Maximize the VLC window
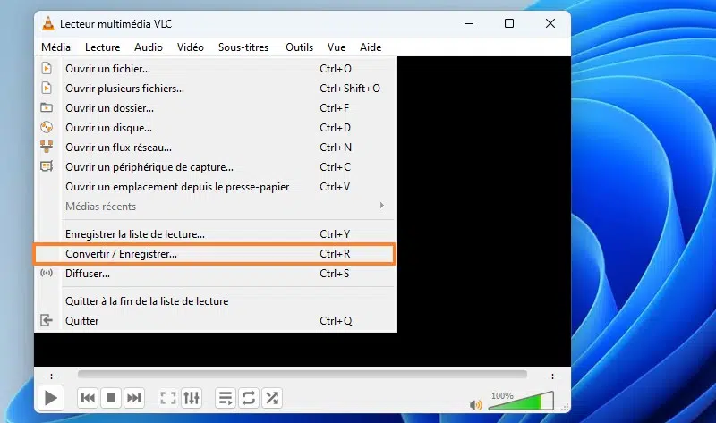Screen dimensions: 716x423 509,24
